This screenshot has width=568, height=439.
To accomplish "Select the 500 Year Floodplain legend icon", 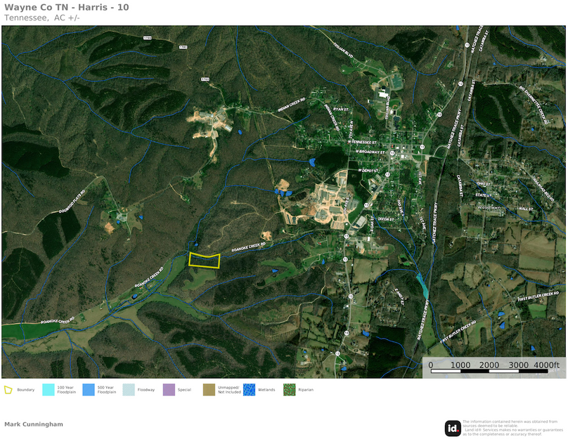I will (88, 389).
